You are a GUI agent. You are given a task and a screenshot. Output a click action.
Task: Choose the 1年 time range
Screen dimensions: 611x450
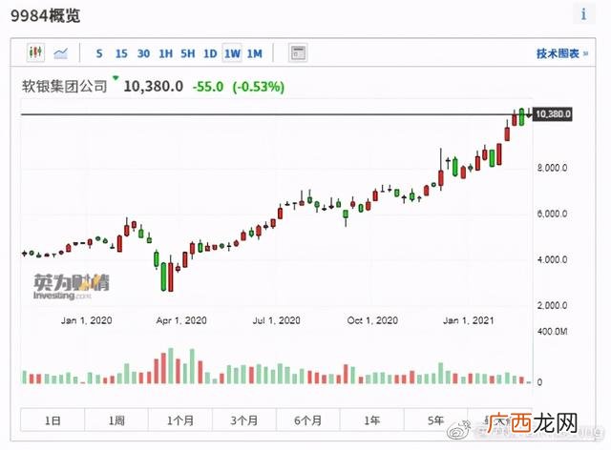point(372,420)
